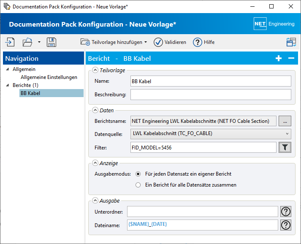Add a new report with plus icon
301x244 pixels.
tap(279, 58)
